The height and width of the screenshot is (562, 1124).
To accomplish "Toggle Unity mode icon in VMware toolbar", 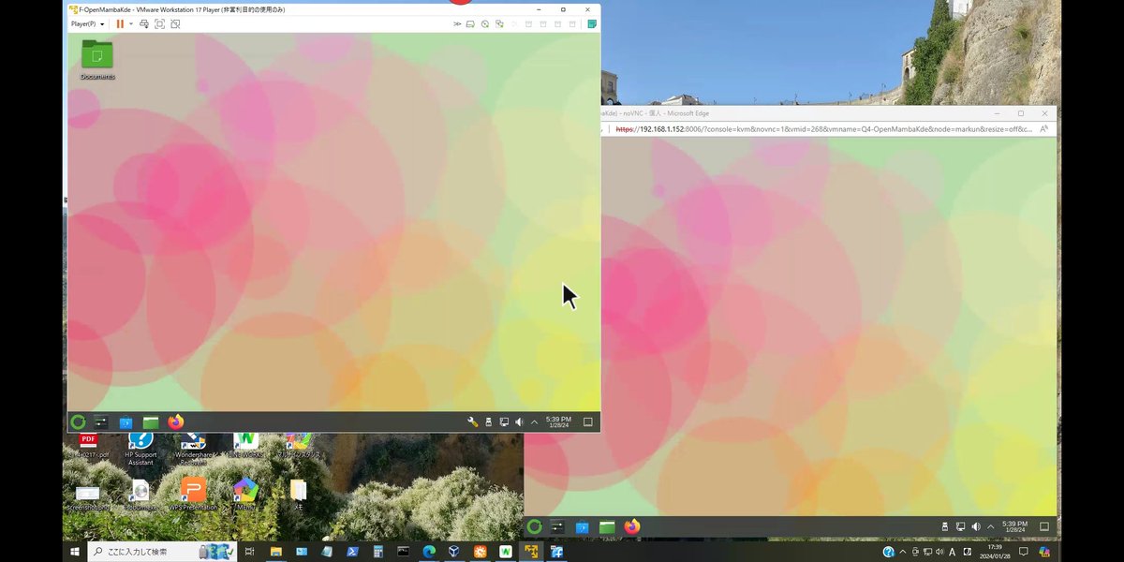I will (175, 23).
